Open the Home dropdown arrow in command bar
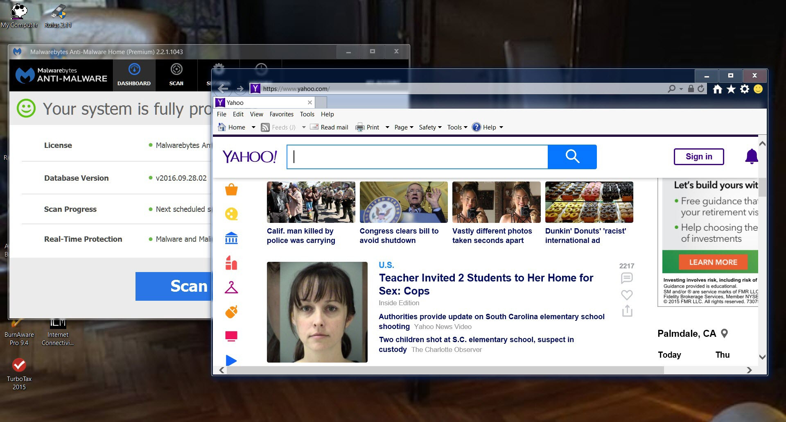Image resolution: width=786 pixels, height=422 pixels. coord(253,127)
